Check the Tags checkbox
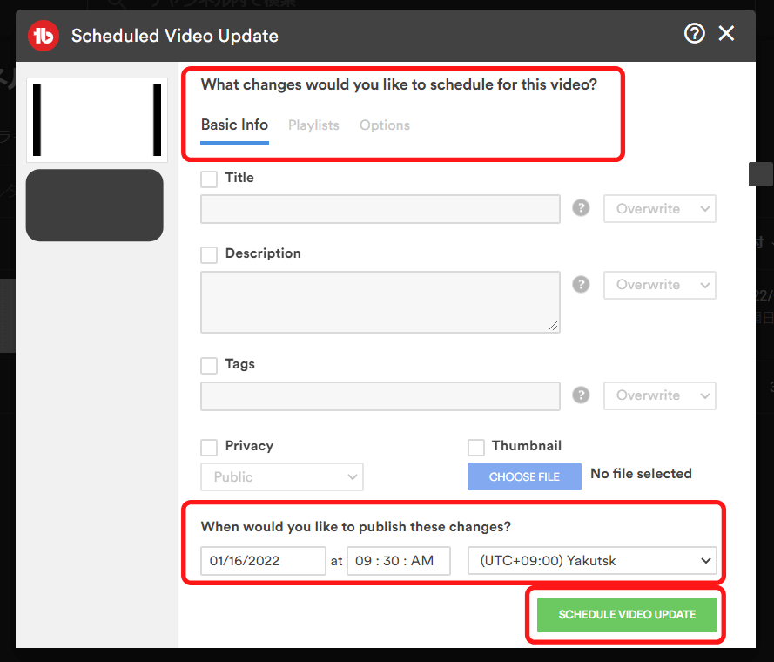 (209, 365)
